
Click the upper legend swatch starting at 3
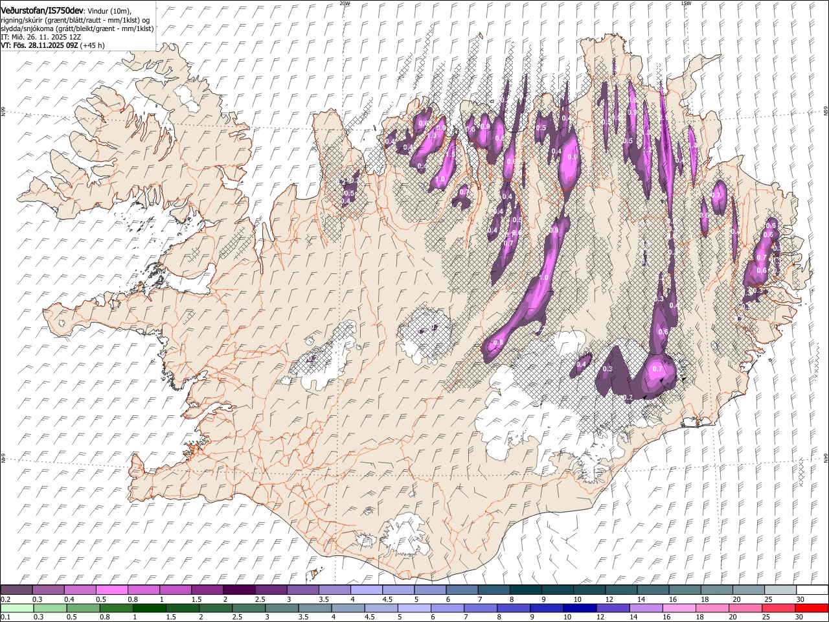point(302,590)
